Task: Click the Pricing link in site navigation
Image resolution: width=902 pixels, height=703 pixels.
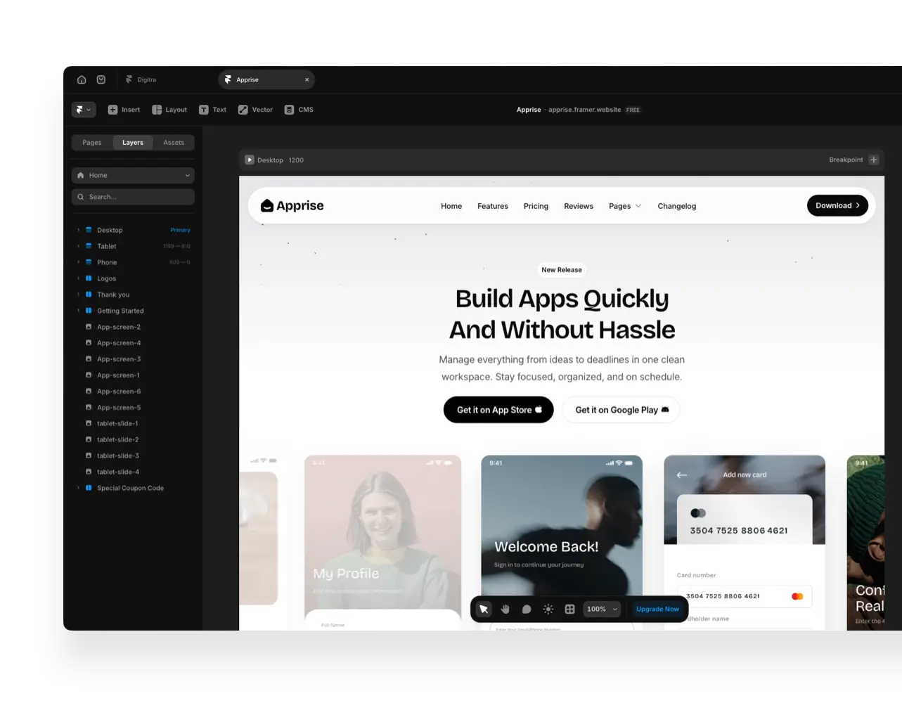Action: [536, 206]
